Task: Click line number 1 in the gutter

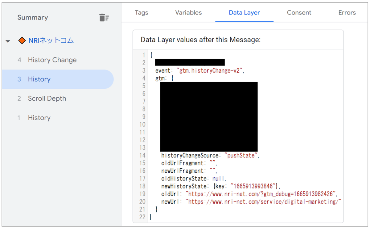Action: [144, 55]
